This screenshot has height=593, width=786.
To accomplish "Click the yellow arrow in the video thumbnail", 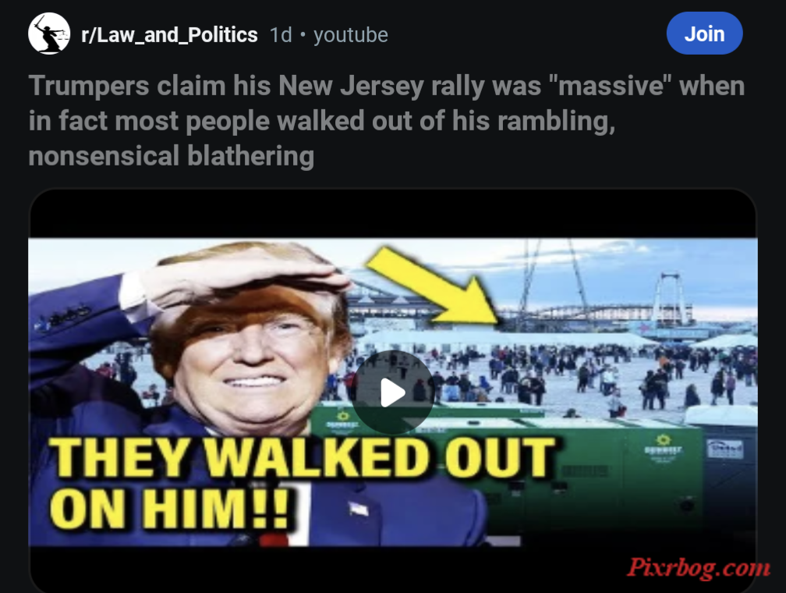I will tap(432, 285).
